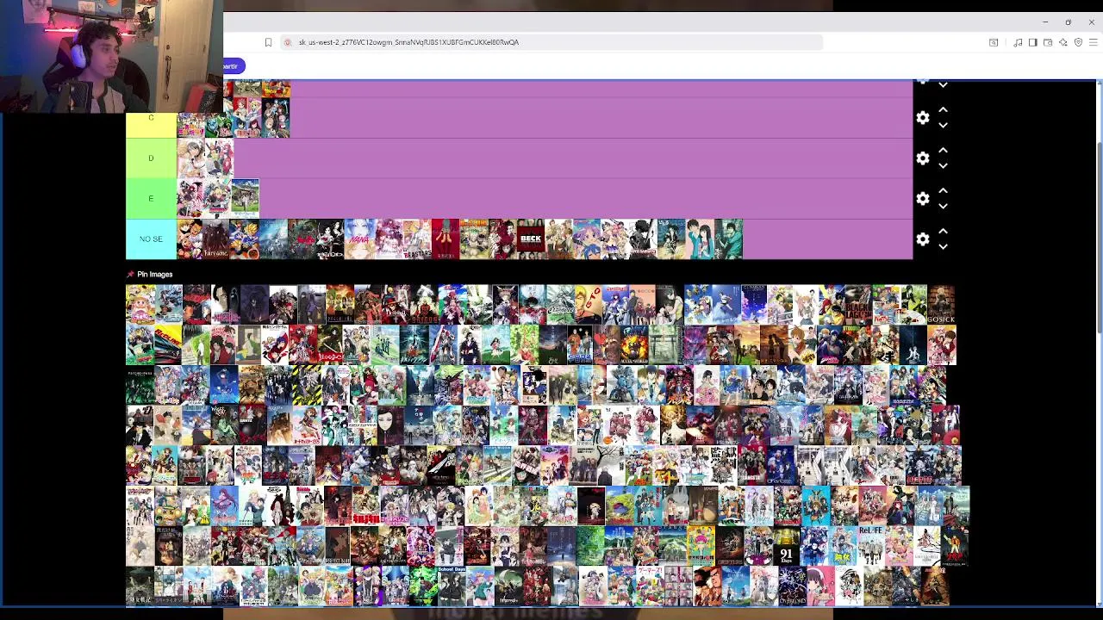This screenshot has width=1103, height=620.
Task: Move tier E row down with arrow
Action: pyautogui.click(x=943, y=207)
